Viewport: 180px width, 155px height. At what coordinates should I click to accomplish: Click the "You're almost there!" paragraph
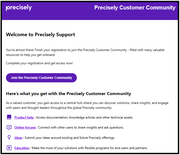(85, 52)
